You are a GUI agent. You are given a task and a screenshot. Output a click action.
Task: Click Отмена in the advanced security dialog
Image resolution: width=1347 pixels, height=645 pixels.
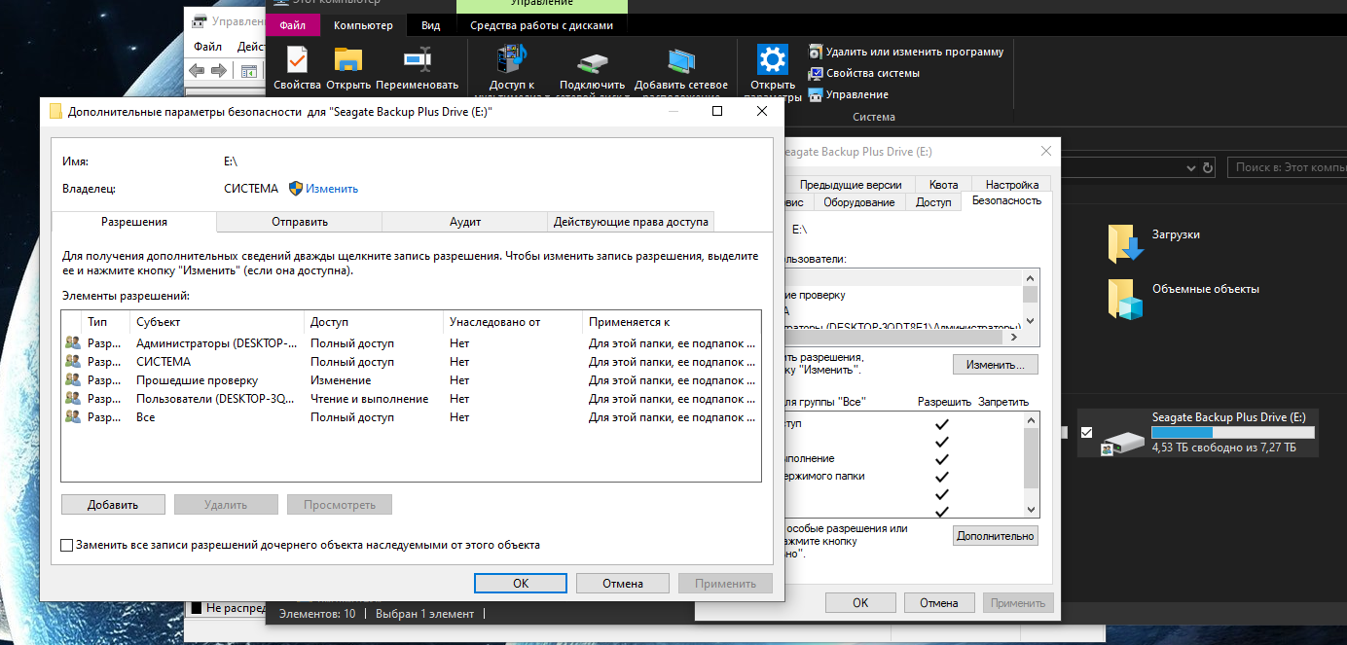click(623, 584)
